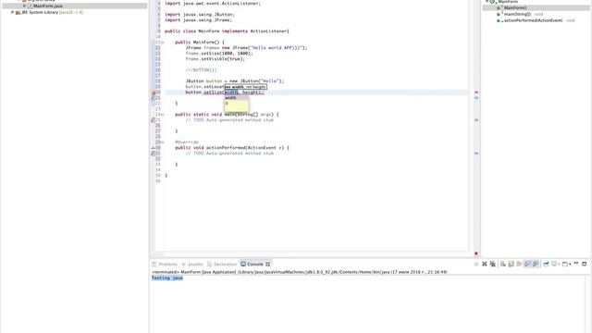The image size is (592, 333).
Task: Click 'import javax.swing.JButton;' line
Action: coord(200,15)
